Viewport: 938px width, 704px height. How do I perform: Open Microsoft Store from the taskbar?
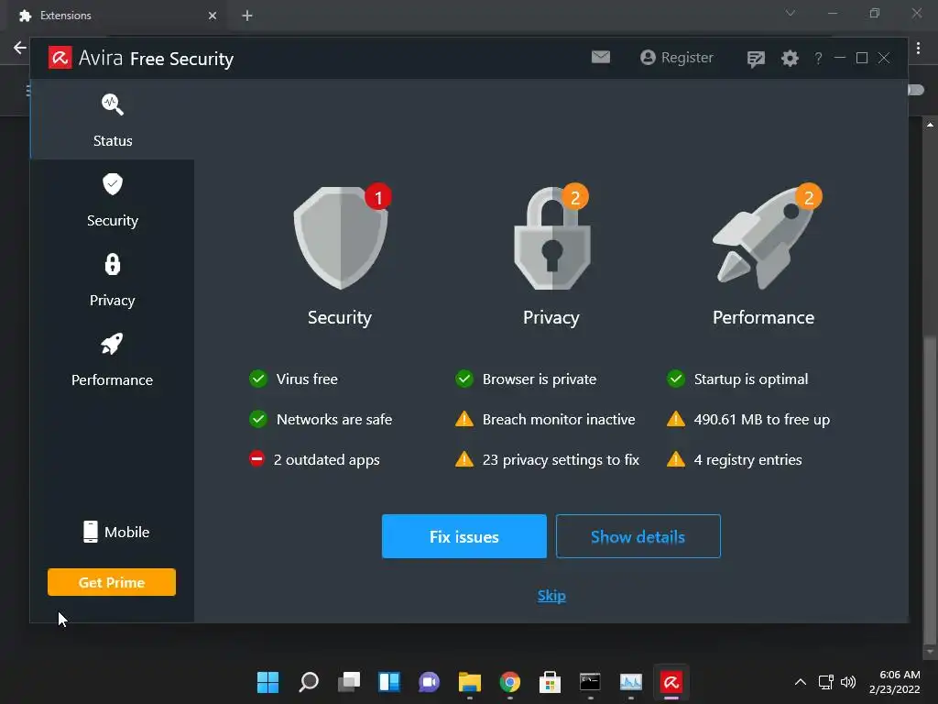[x=550, y=682]
